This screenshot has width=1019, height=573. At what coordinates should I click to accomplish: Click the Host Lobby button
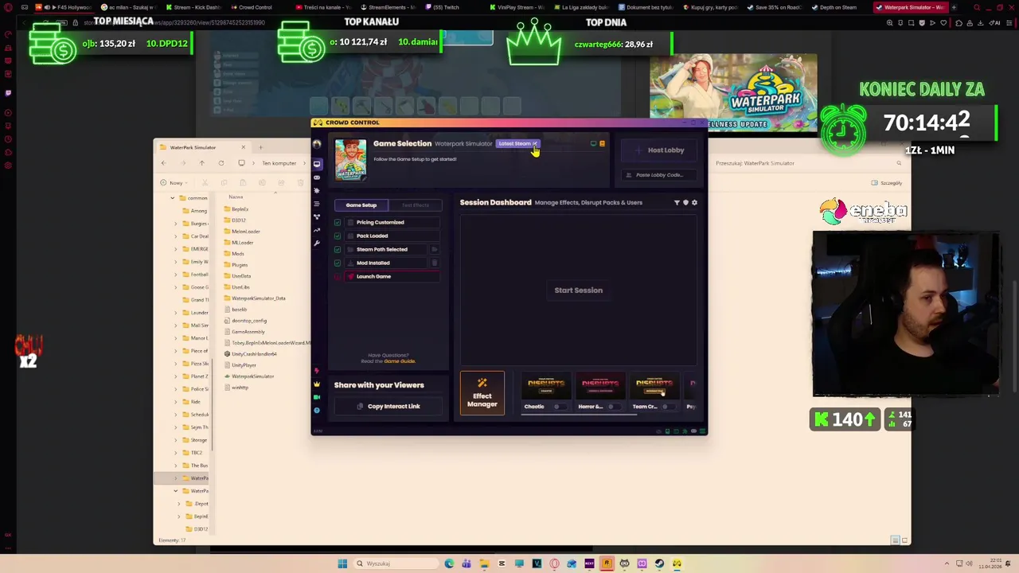660,150
